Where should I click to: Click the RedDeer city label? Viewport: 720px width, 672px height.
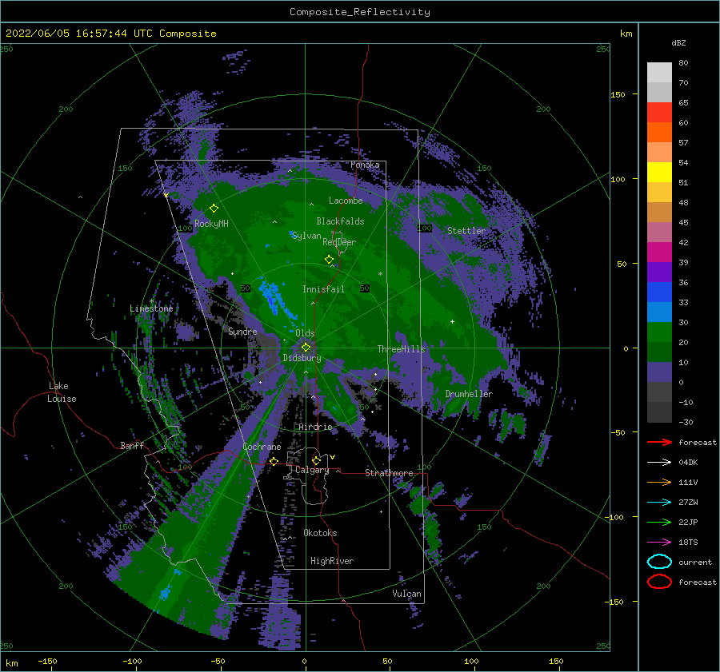click(x=339, y=242)
